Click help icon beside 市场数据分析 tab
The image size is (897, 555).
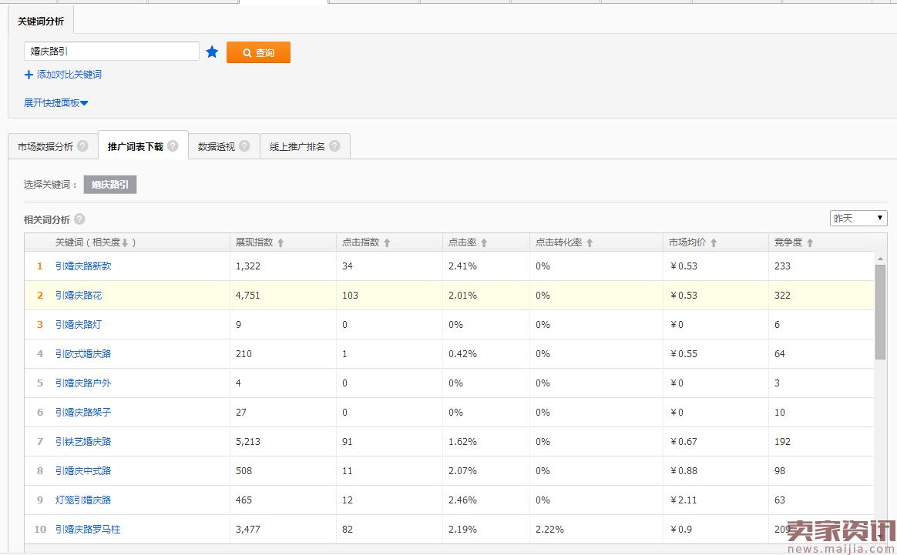(x=82, y=145)
